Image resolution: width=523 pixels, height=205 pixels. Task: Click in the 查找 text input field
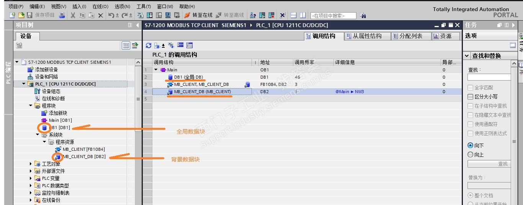coord(489,77)
